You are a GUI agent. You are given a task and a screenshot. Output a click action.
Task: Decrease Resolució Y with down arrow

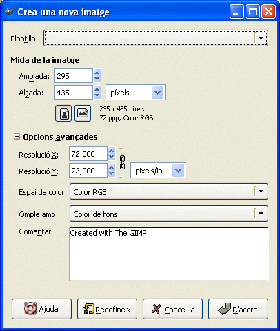112,173
